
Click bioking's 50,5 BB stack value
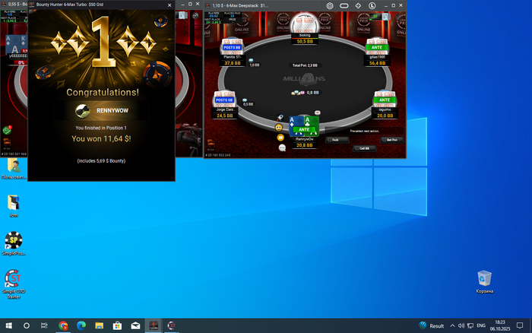tap(305, 41)
